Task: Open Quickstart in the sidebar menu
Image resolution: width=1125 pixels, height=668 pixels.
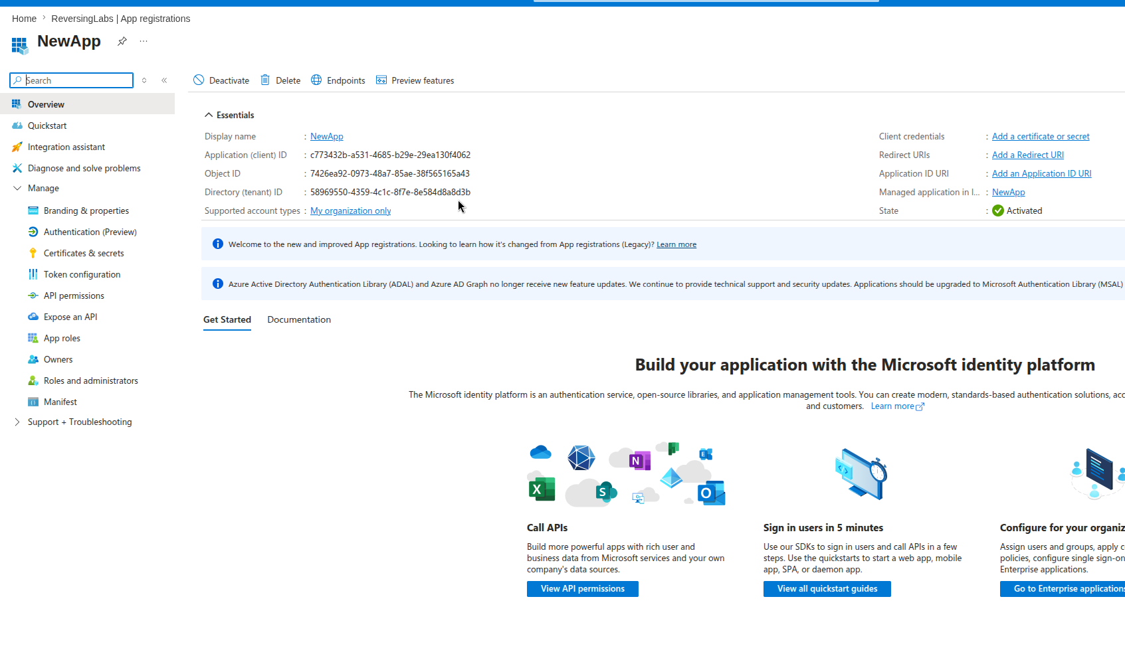Action: coord(88,125)
